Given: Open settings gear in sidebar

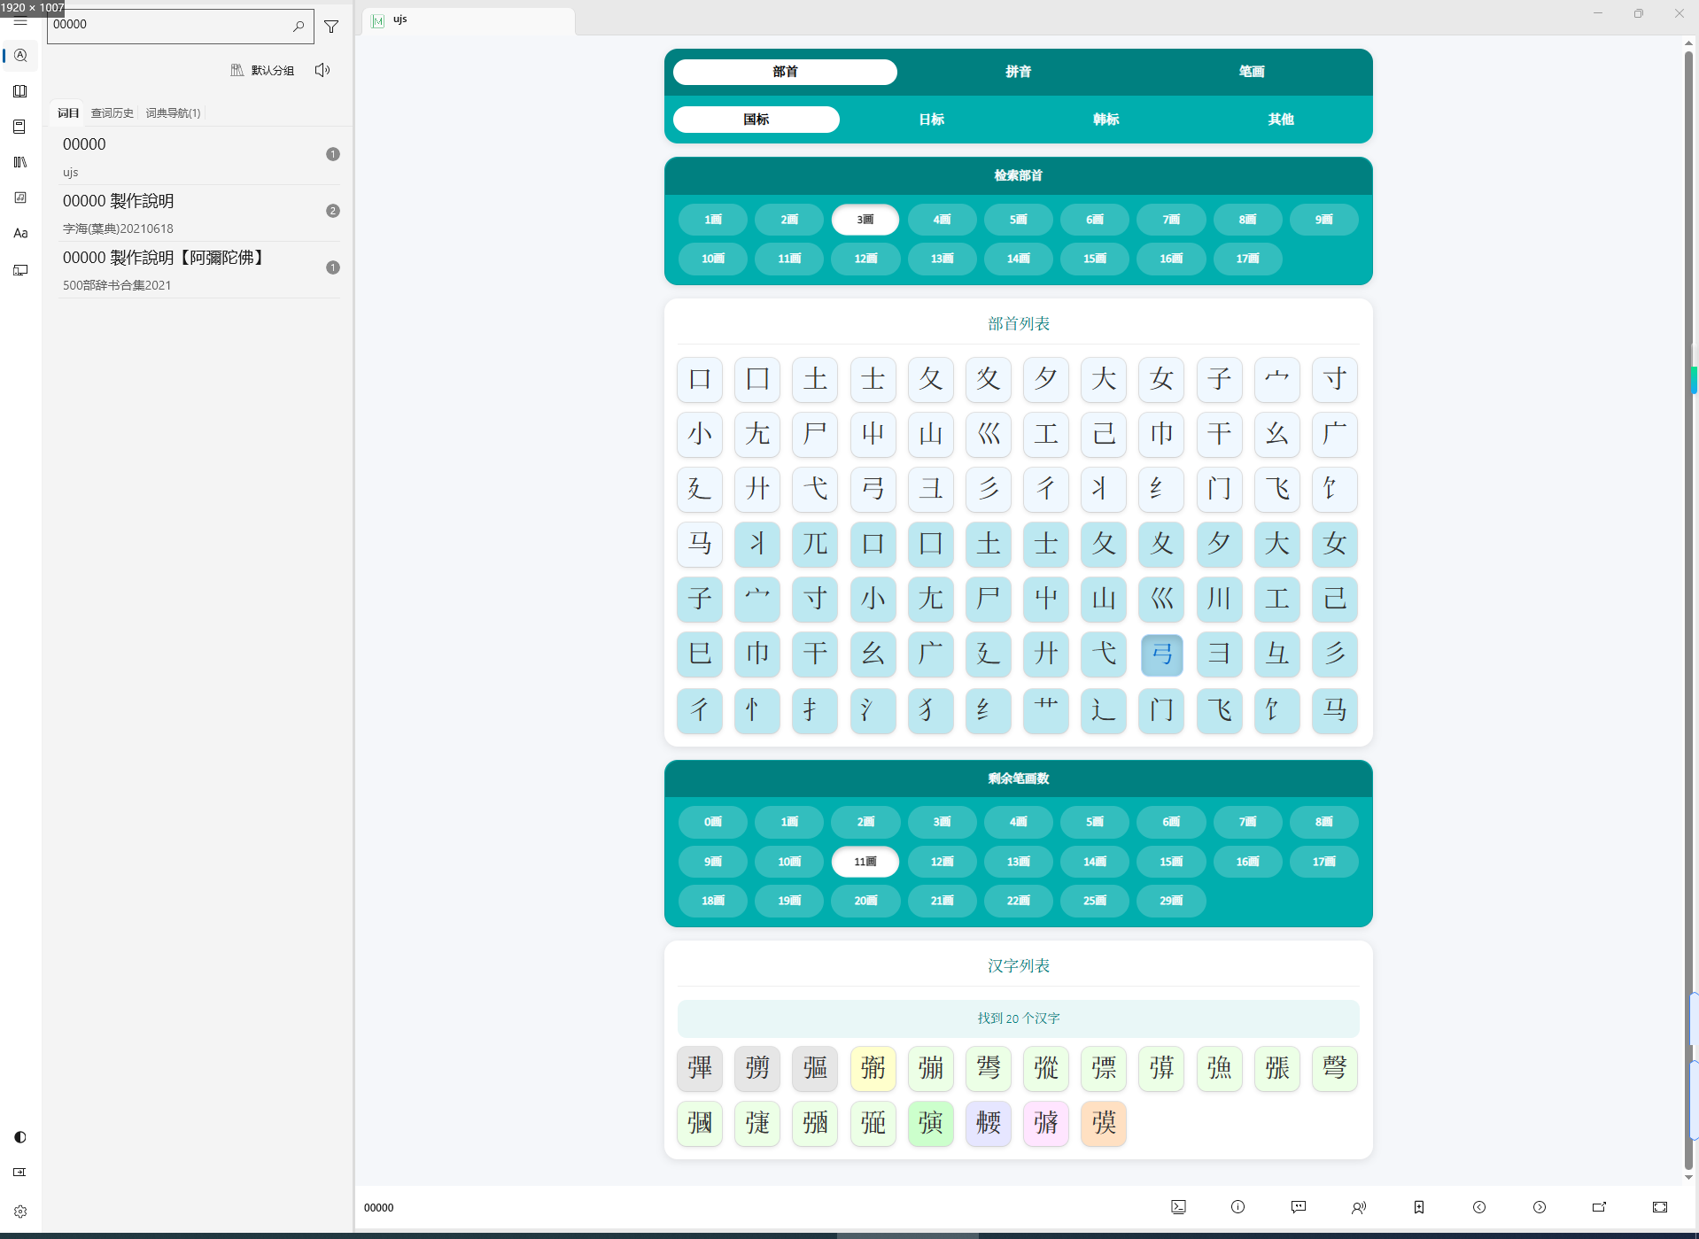Looking at the screenshot, I should tap(20, 1212).
